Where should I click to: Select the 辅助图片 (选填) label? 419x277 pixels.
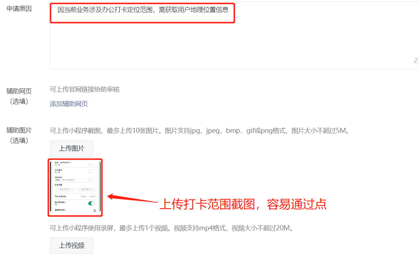19,135
